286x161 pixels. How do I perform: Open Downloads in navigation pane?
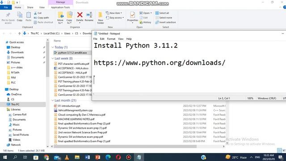click(17, 52)
